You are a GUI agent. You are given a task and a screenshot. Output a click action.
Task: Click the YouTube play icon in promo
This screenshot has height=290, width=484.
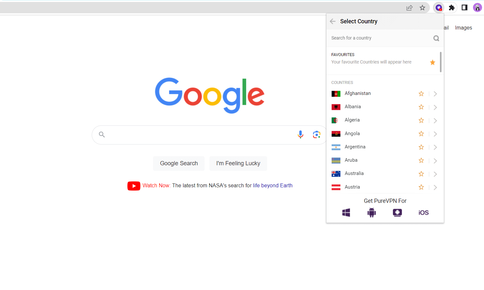(x=134, y=186)
